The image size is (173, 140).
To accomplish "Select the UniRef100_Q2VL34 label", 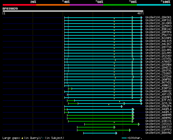I will pyautogui.click(x=158, y=103).
